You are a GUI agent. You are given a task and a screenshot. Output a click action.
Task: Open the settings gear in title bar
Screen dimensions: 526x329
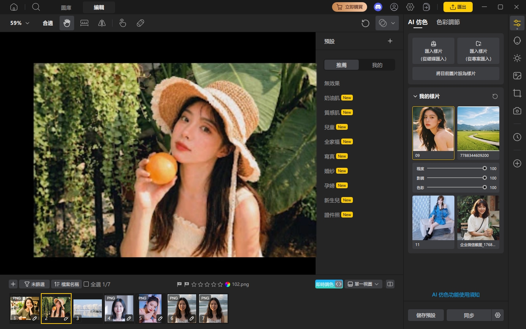coord(410,7)
